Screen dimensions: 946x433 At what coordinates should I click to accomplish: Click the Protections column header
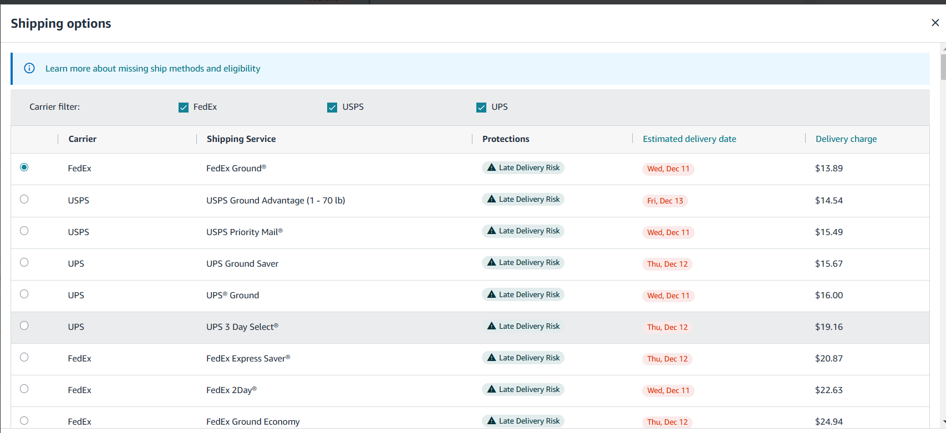[x=506, y=139]
